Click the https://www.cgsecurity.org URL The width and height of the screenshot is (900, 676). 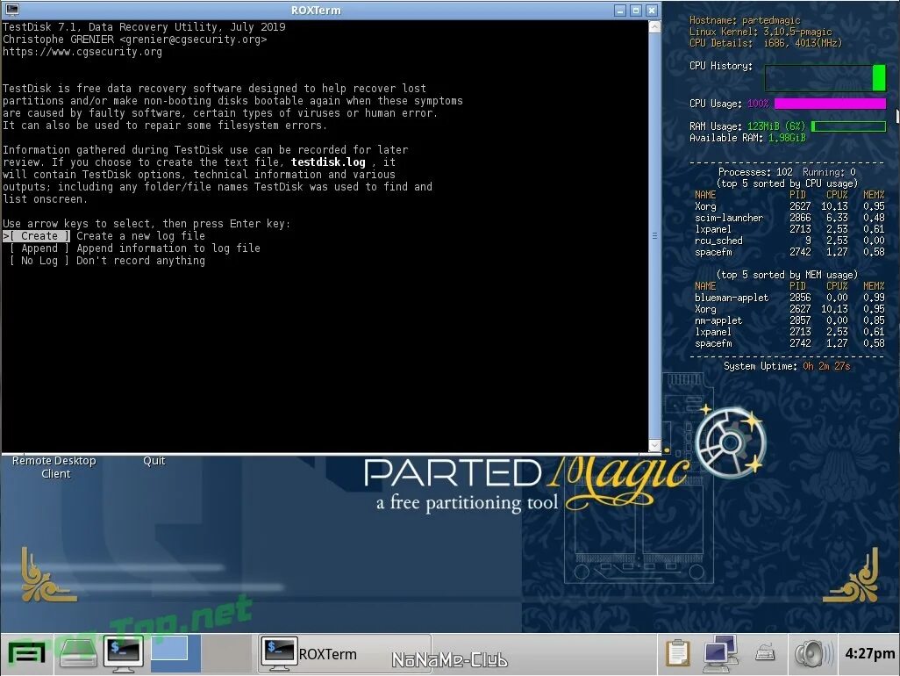(82, 52)
